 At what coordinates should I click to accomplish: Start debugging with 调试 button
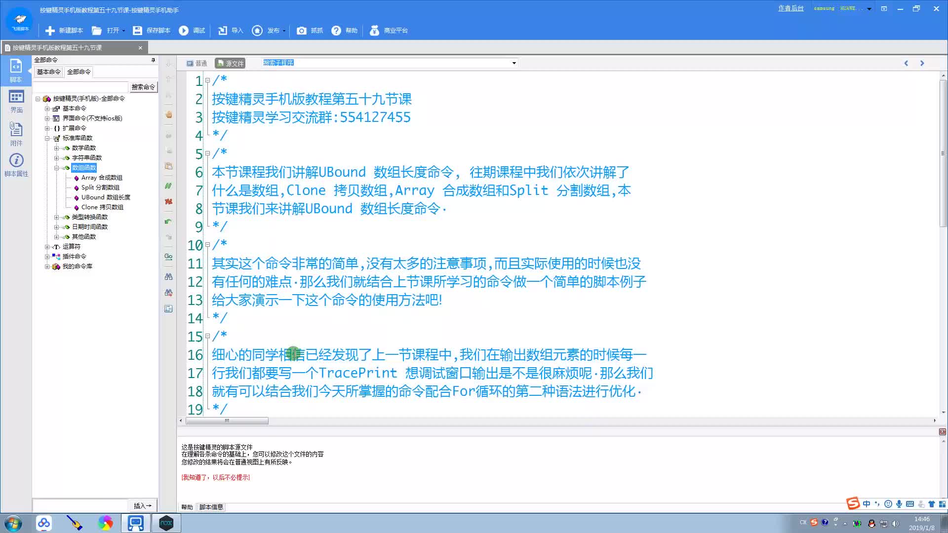point(192,31)
